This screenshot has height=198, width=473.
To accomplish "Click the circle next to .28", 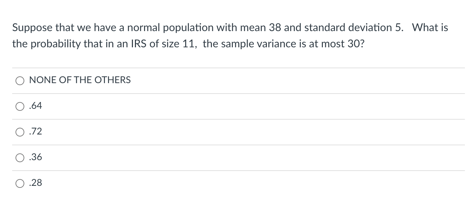I will (20, 183).
